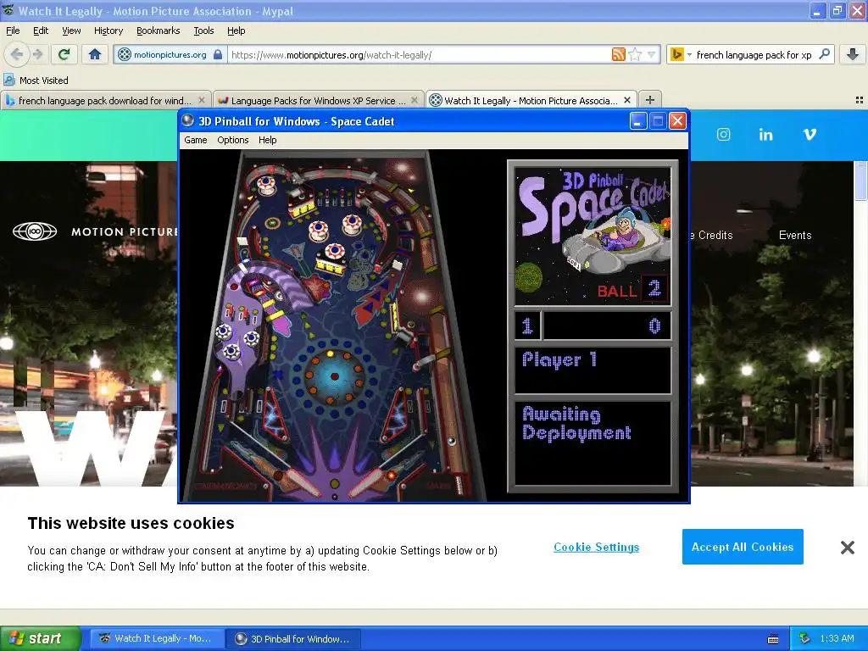Open the browser Edit menu
This screenshot has width=868, height=651.
(x=41, y=31)
